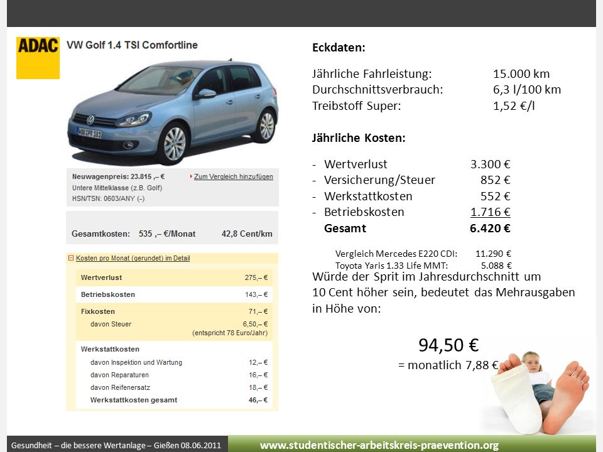Image resolution: width=603 pixels, height=452 pixels.
Task: Click 'Toyota Yaris 1.33 Life MMT:' line
Action: click(391, 266)
